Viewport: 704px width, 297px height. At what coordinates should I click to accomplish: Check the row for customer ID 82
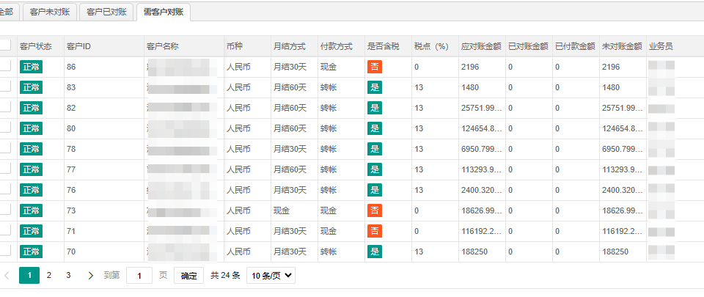click(5, 108)
